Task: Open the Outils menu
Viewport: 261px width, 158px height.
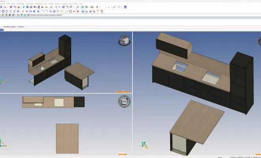Action: click(x=45, y=4)
